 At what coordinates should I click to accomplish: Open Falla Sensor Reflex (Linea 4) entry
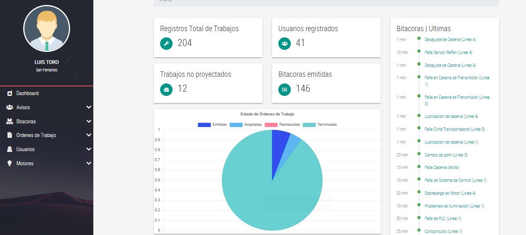click(x=448, y=52)
